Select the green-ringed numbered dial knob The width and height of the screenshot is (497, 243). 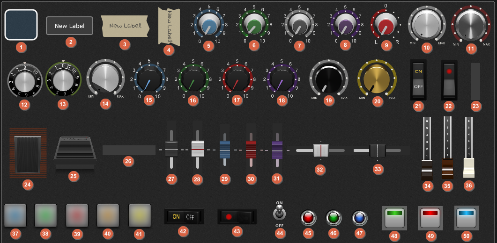[63, 79]
